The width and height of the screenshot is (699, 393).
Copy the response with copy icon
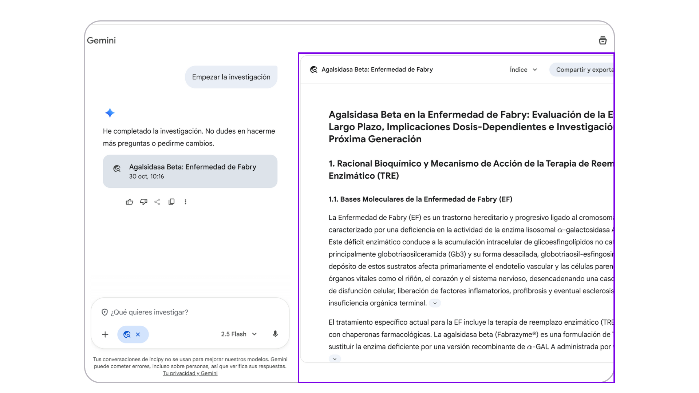(x=171, y=202)
